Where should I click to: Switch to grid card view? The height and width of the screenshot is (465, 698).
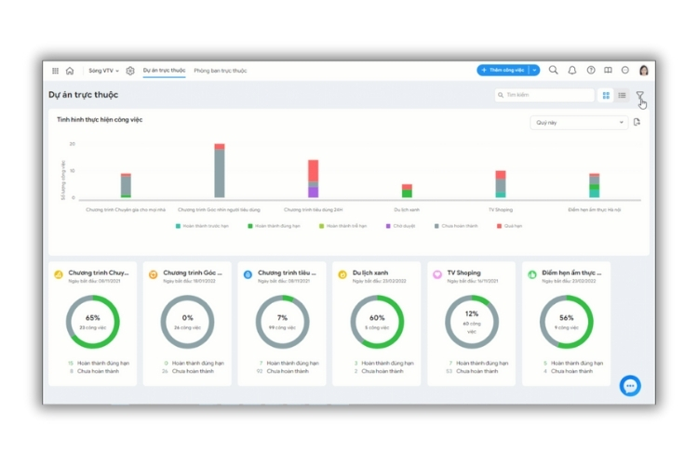click(x=606, y=95)
